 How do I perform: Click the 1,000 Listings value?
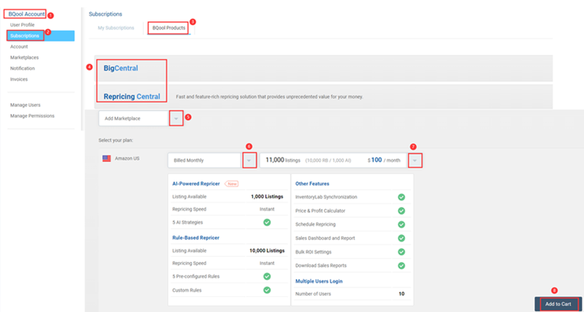pyautogui.click(x=267, y=197)
